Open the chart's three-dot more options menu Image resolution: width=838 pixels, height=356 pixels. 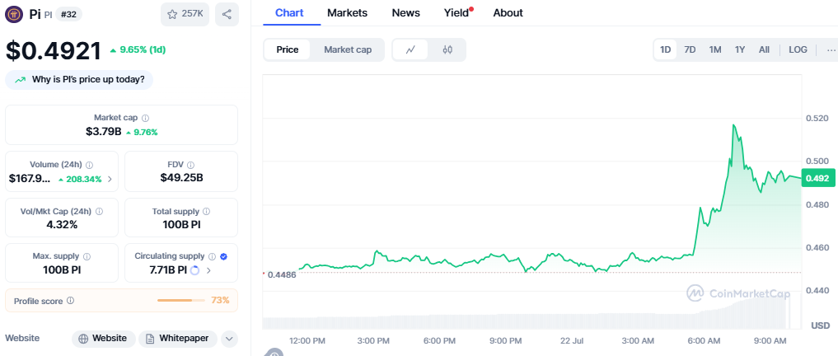point(831,49)
